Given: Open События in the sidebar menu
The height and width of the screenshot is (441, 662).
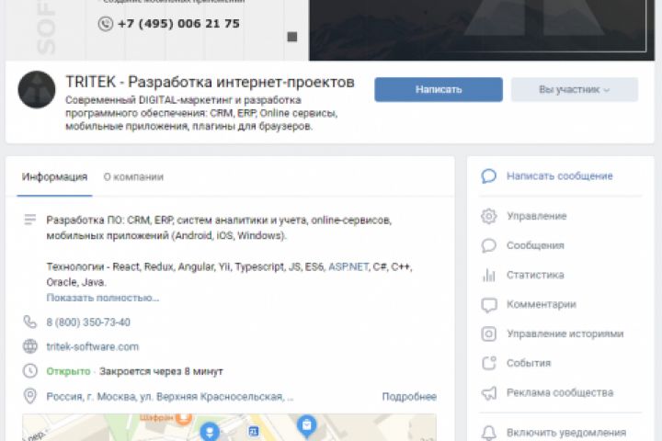Looking at the screenshot, I should coord(529,363).
